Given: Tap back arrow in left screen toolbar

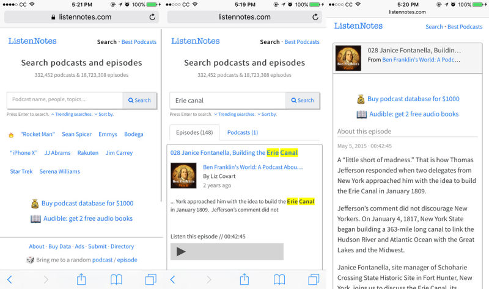Looking at the screenshot, I should coord(10,279).
